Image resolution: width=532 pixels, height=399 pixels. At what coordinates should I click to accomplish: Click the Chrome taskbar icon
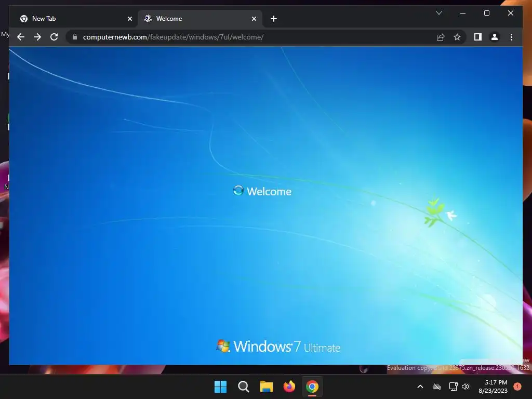[312, 387]
